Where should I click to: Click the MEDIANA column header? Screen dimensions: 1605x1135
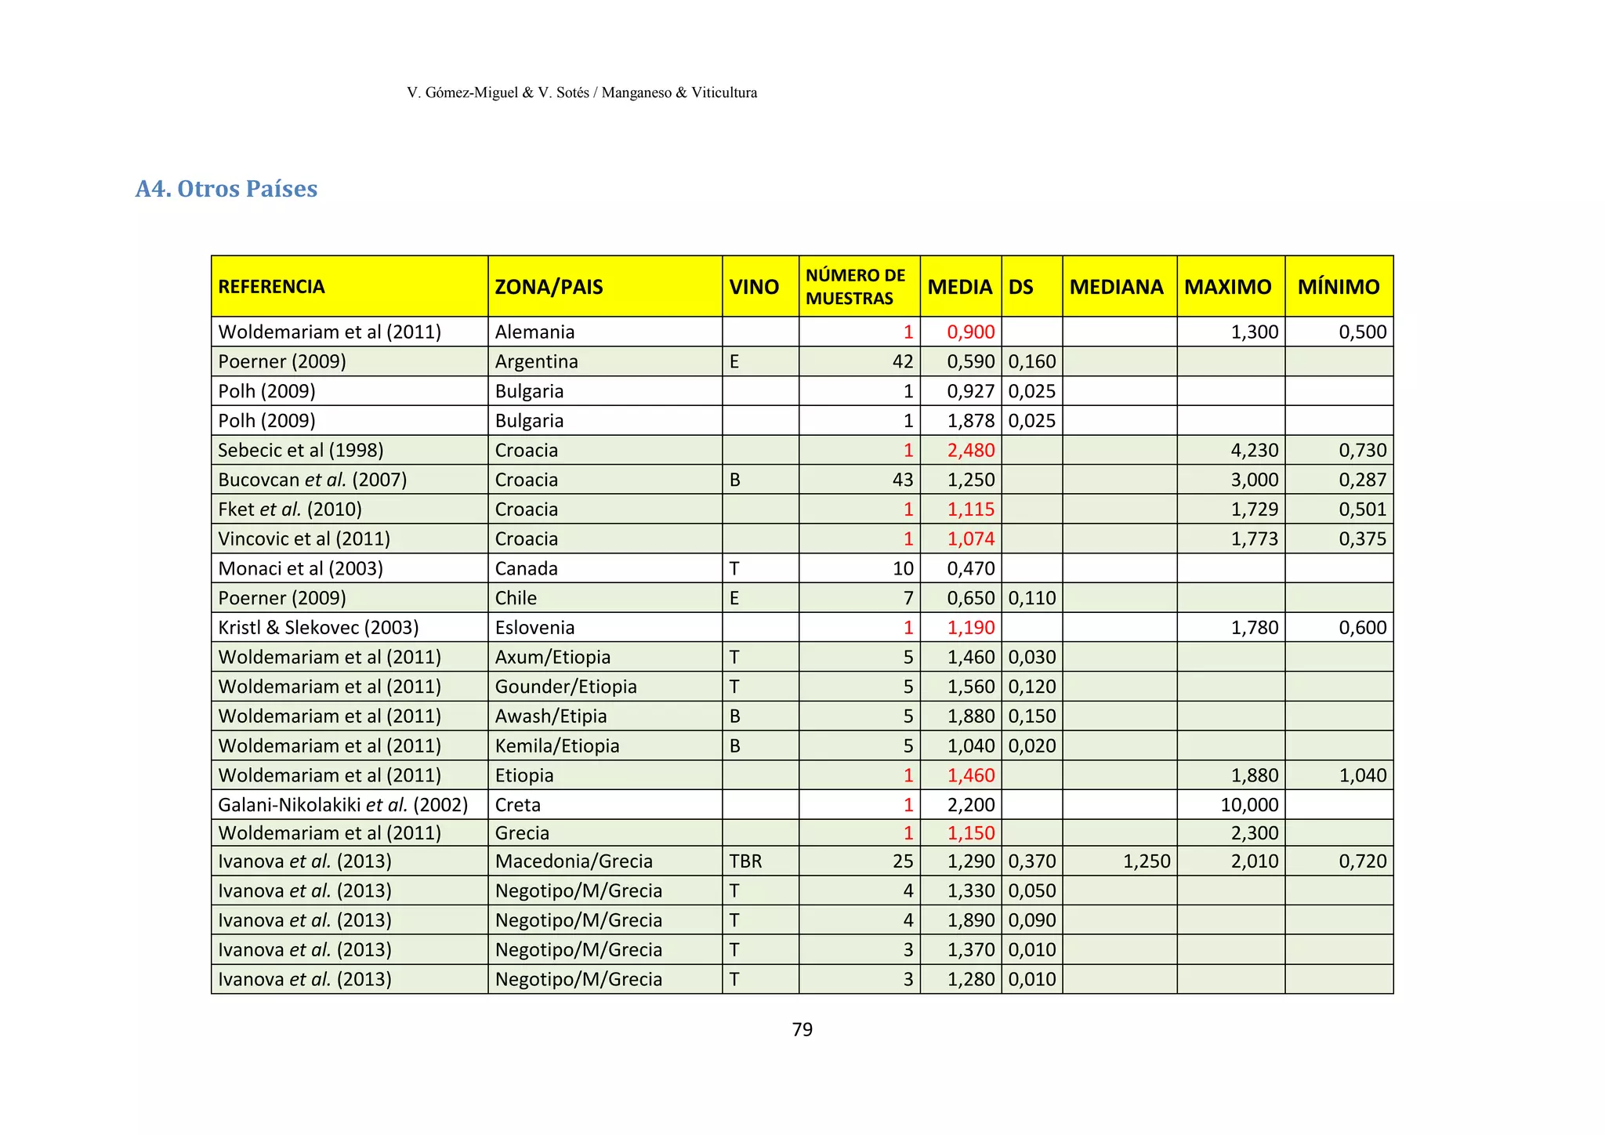coord(1116,287)
